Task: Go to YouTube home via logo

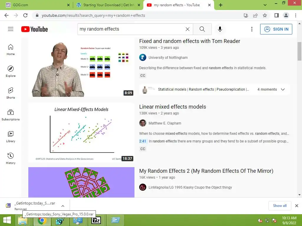Action: [x=35, y=29]
